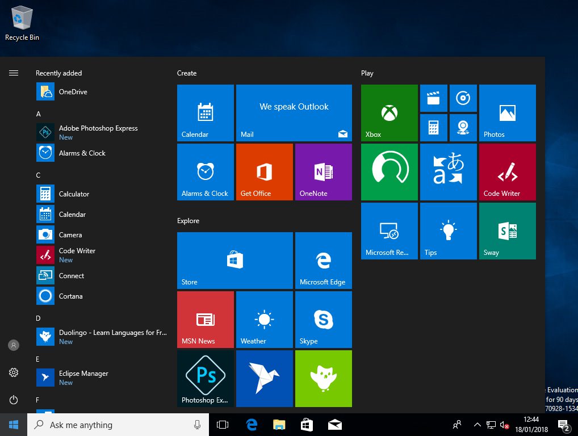This screenshot has width=578, height=436.
Task: Click letter A header in app list
Action: pos(39,114)
